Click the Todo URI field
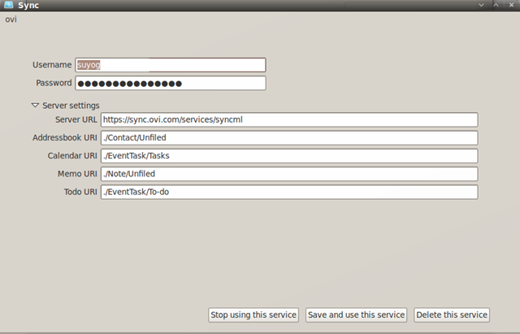The width and height of the screenshot is (520, 334). point(289,192)
